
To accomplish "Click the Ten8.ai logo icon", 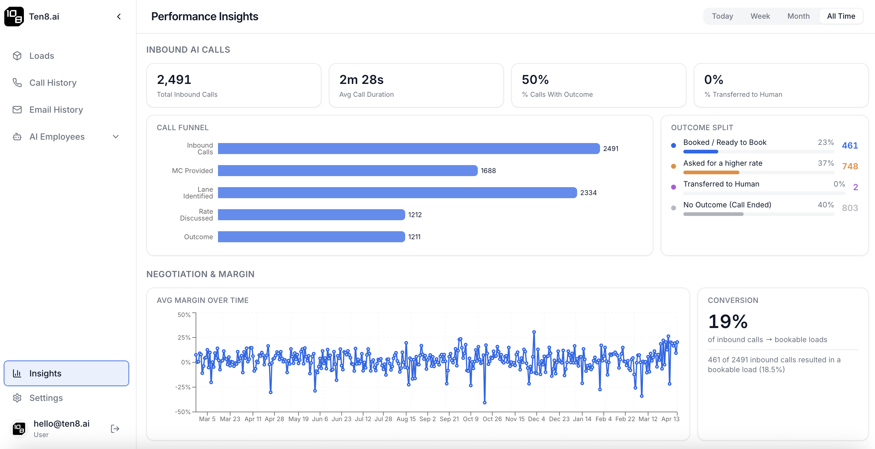I will click(14, 16).
